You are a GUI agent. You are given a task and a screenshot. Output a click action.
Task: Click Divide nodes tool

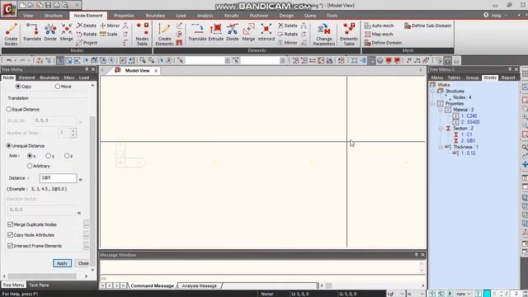50,32
